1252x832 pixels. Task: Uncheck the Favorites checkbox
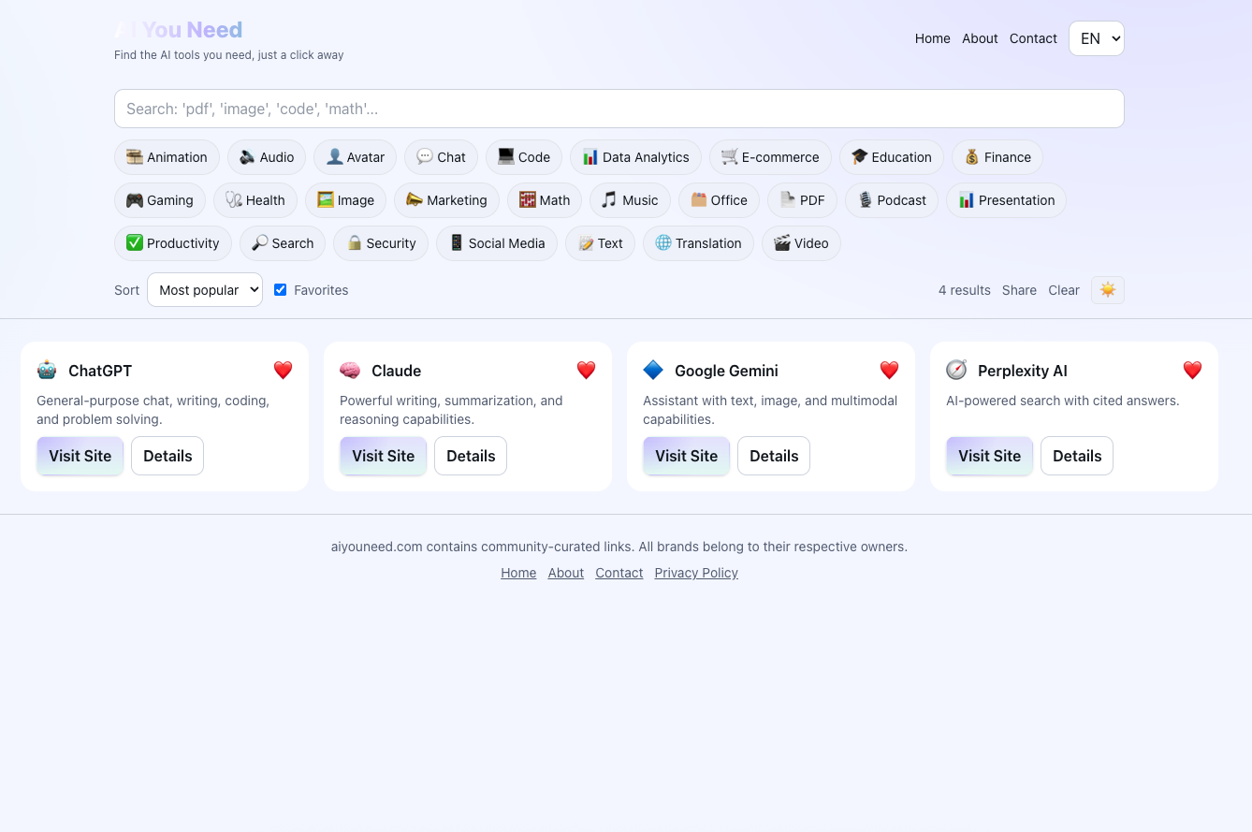pyautogui.click(x=280, y=290)
